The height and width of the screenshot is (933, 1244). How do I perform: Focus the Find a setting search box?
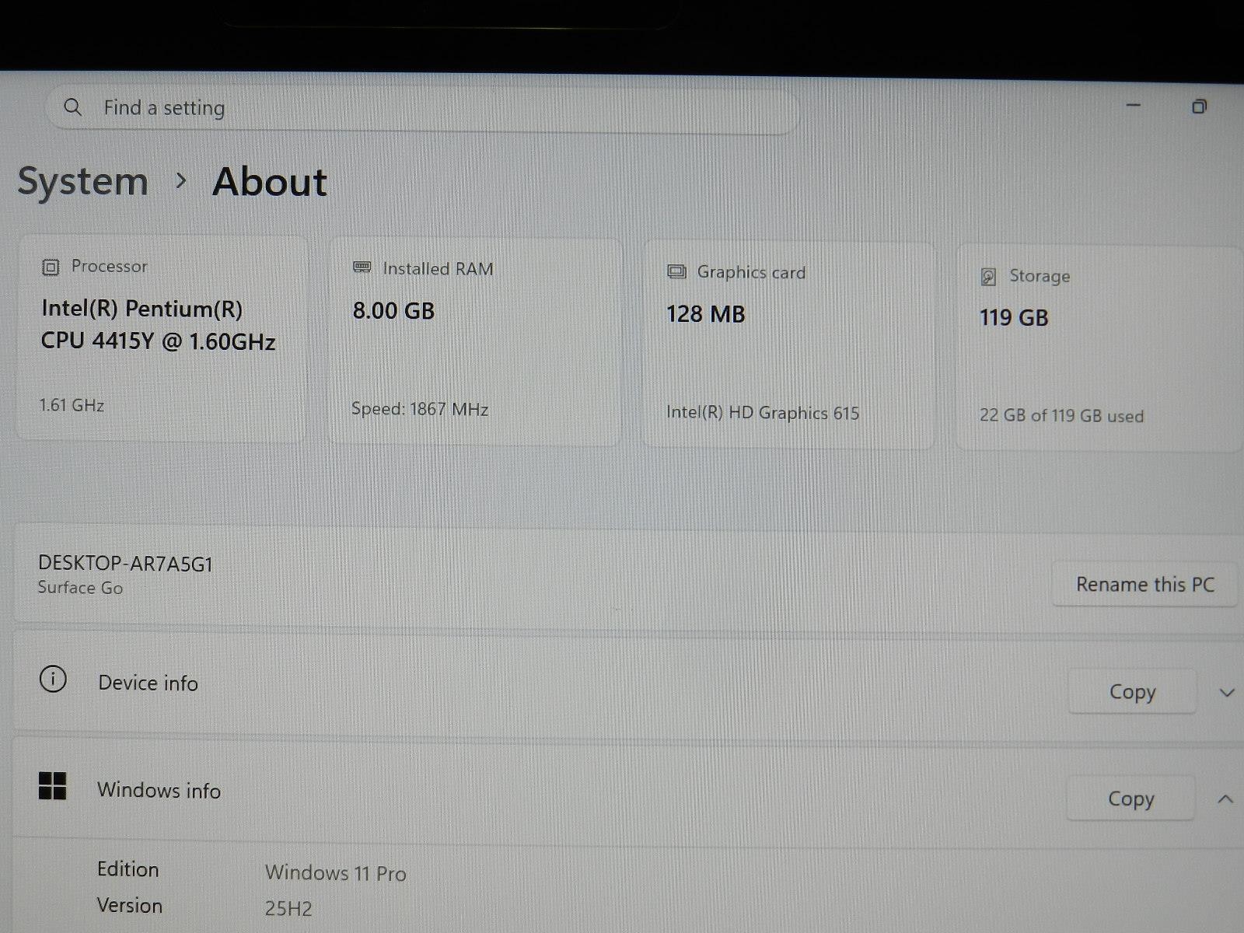[422, 109]
